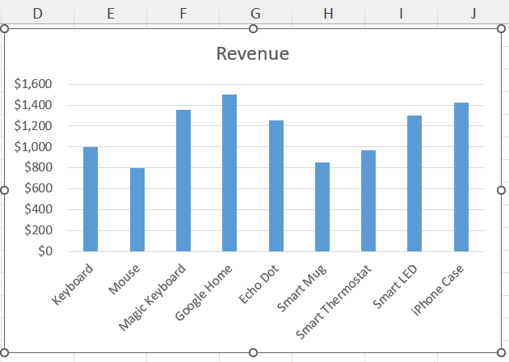Select column G header

tap(256, 13)
